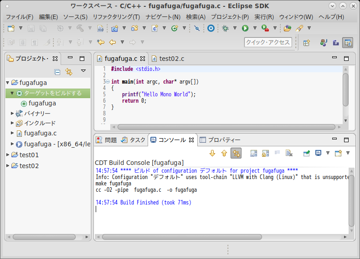Click the クイック・アクセス search field
The image size is (360, 259).
268,42
